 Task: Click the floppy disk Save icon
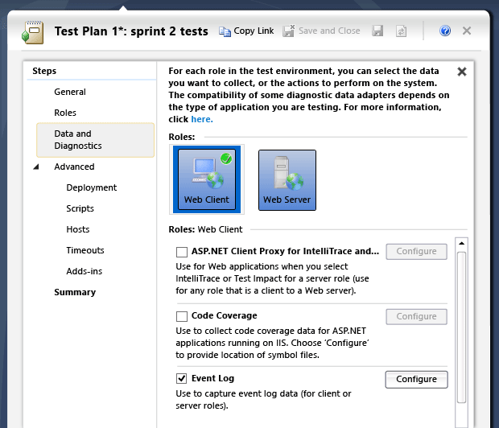[x=377, y=31]
